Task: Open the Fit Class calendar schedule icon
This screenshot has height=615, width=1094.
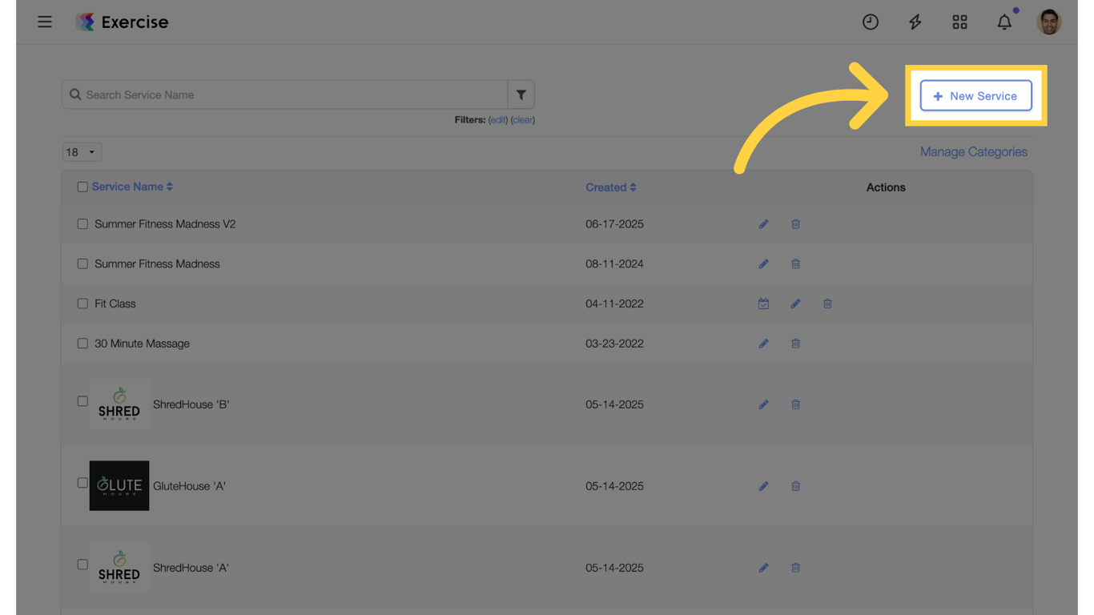Action: click(763, 304)
